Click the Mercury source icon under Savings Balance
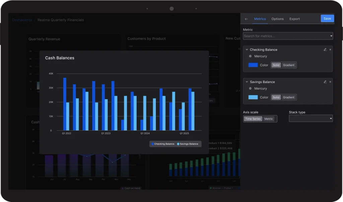 coord(250,88)
